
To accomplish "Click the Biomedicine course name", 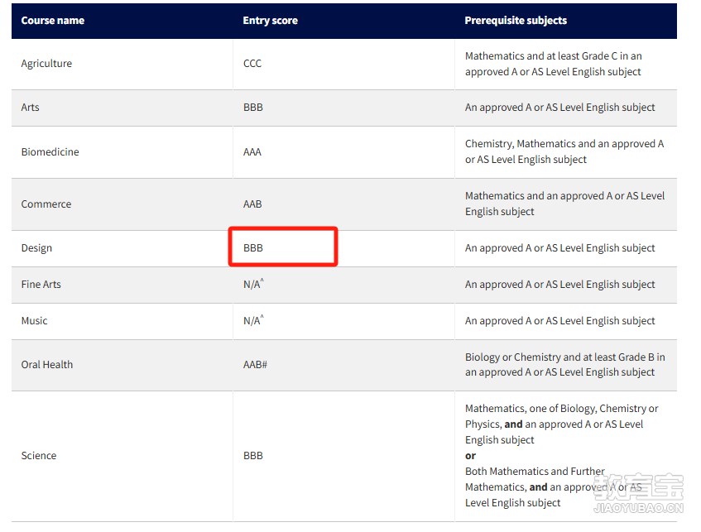I will 50,152.
